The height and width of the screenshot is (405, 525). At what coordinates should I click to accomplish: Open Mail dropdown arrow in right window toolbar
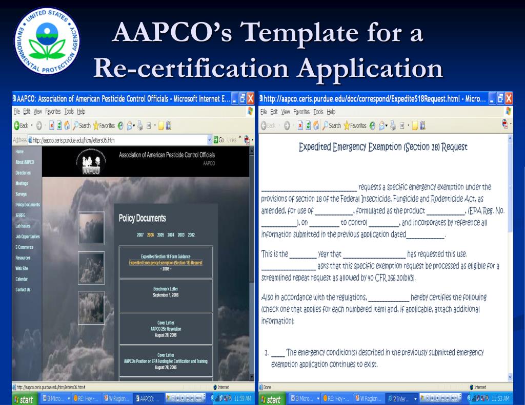(387, 126)
